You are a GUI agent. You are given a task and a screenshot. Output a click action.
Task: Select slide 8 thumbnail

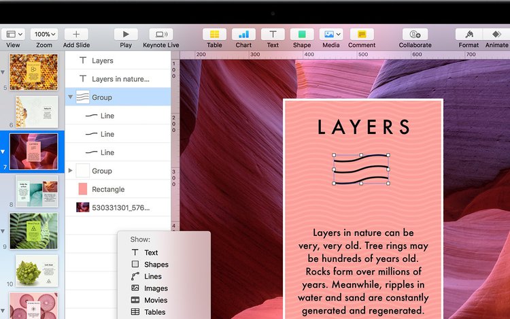click(x=37, y=192)
